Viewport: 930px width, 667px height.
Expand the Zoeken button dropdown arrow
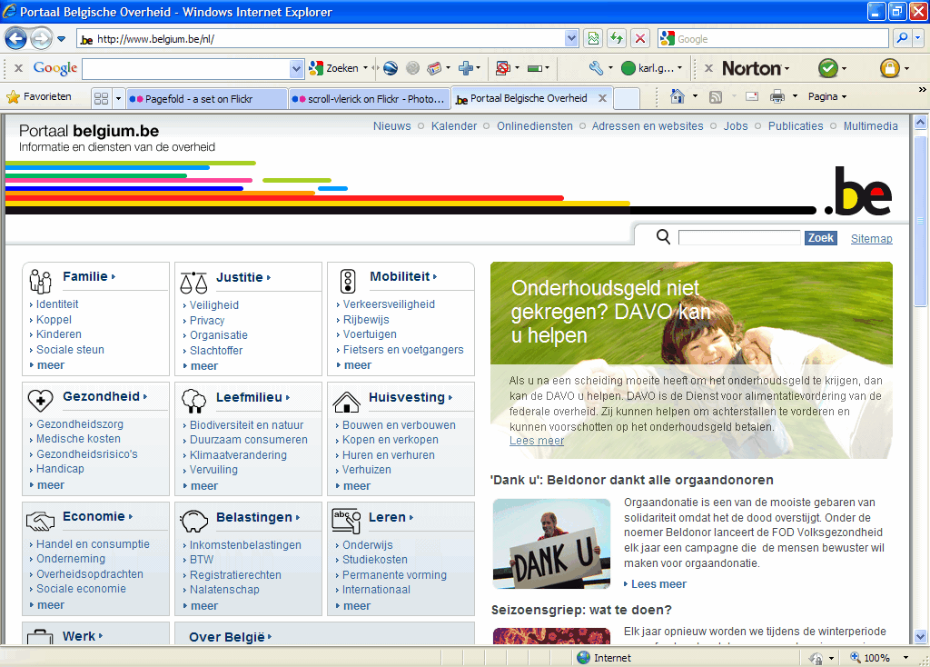(365, 68)
